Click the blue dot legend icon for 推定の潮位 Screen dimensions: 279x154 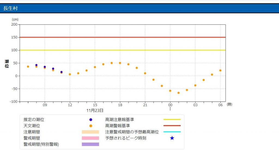tap(91, 120)
